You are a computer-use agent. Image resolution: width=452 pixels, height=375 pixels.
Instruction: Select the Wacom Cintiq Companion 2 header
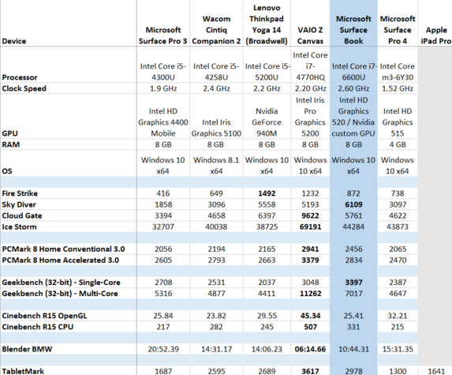coord(216,30)
